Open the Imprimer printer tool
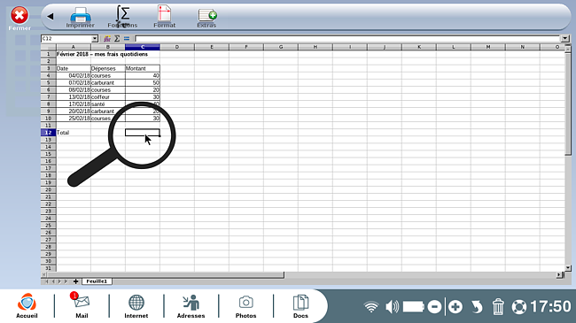Viewport: 576px width, 323px height. click(x=80, y=17)
